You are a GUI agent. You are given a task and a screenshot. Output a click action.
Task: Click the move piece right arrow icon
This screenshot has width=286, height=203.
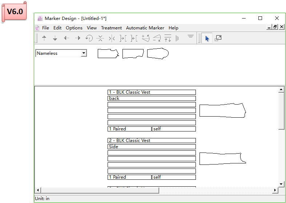[78, 38]
